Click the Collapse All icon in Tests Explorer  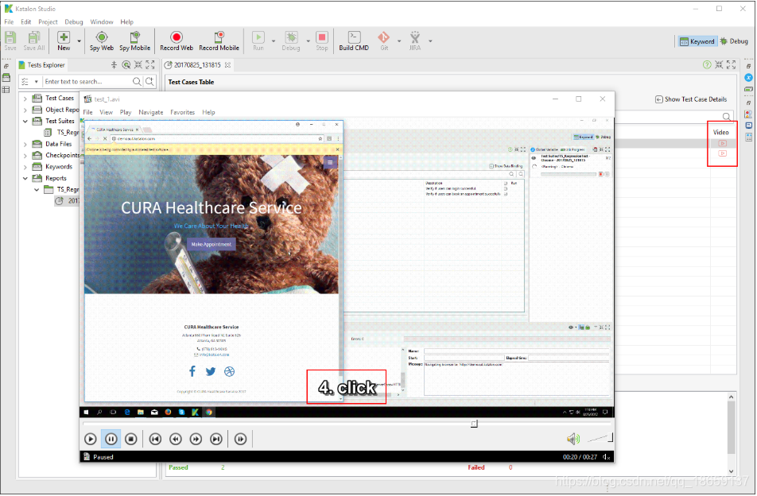click(114, 64)
